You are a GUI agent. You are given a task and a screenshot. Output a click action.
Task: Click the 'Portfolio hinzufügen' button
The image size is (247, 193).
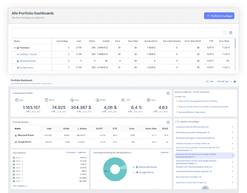coord(219,16)
